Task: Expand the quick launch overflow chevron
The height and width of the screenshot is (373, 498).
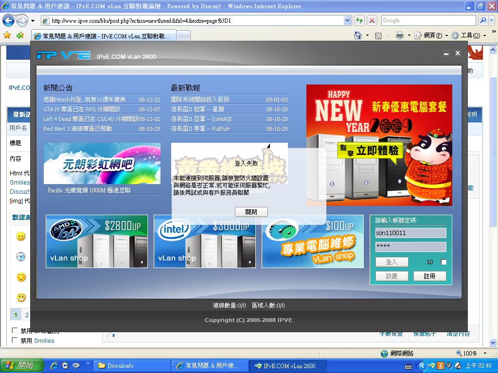Action: coord(88,363)
